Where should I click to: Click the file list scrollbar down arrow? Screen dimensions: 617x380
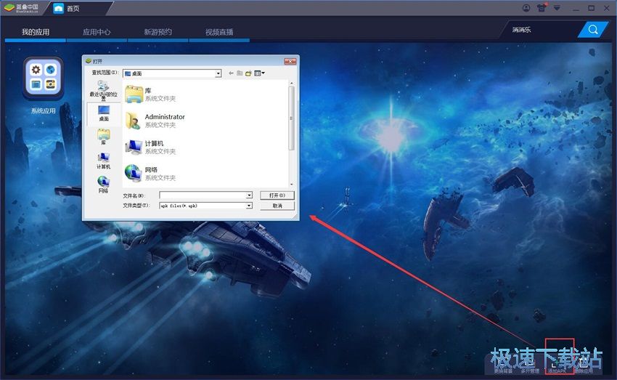coord(291,185)
